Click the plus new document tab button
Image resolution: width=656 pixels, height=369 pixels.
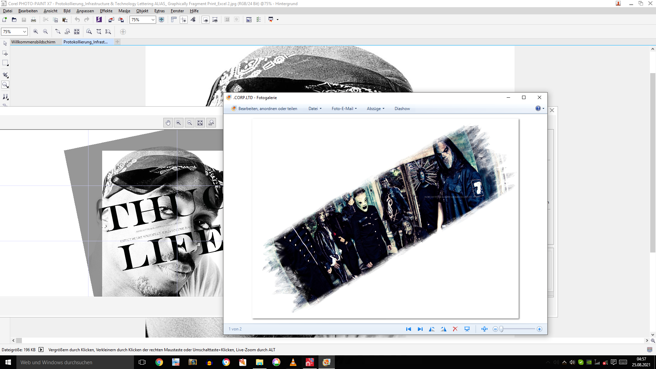point(117,42)
